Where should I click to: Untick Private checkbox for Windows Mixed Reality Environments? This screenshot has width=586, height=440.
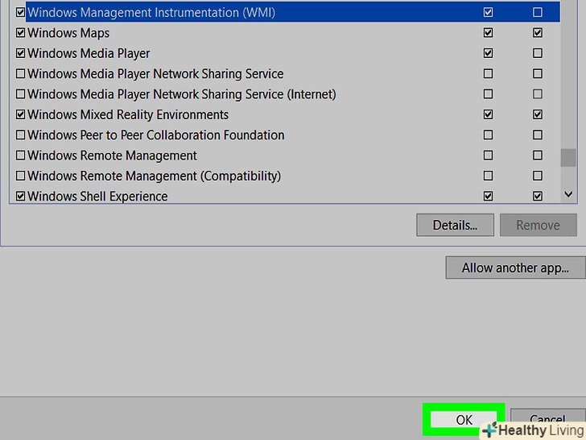(488, 114)
